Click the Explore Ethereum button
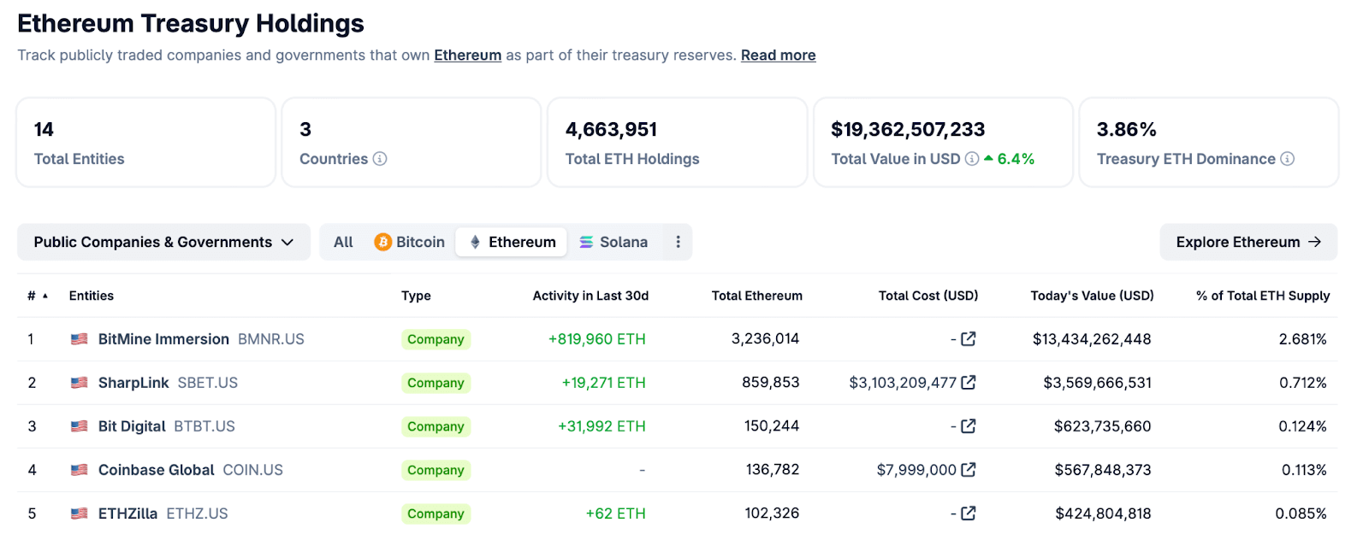Viewport: 1369px width, 534px height. click(1248, 242)
